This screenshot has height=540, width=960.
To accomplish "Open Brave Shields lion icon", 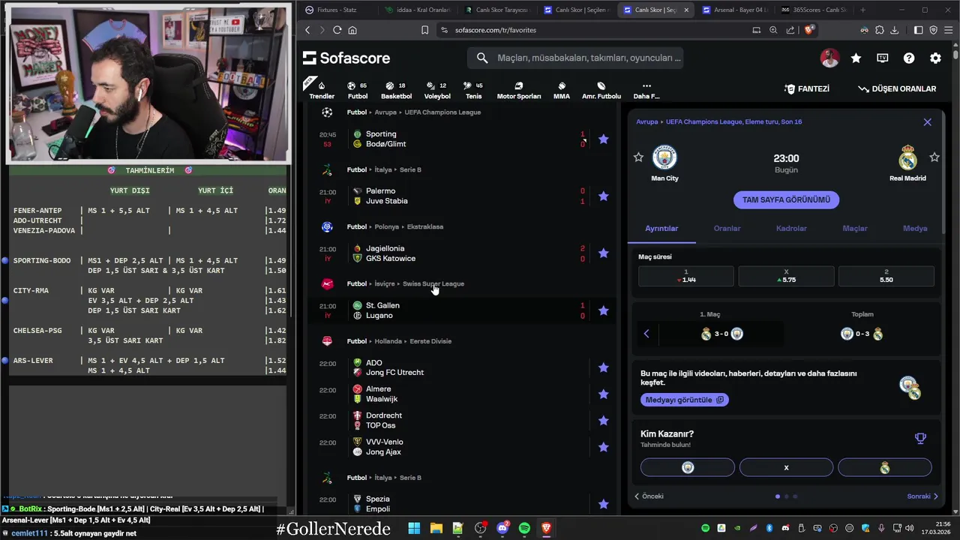I will 809,30.
